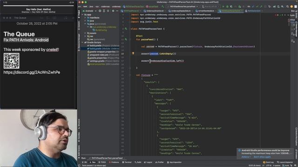
Task: Open Layout Inspector tool window
Action: point(285,162)
